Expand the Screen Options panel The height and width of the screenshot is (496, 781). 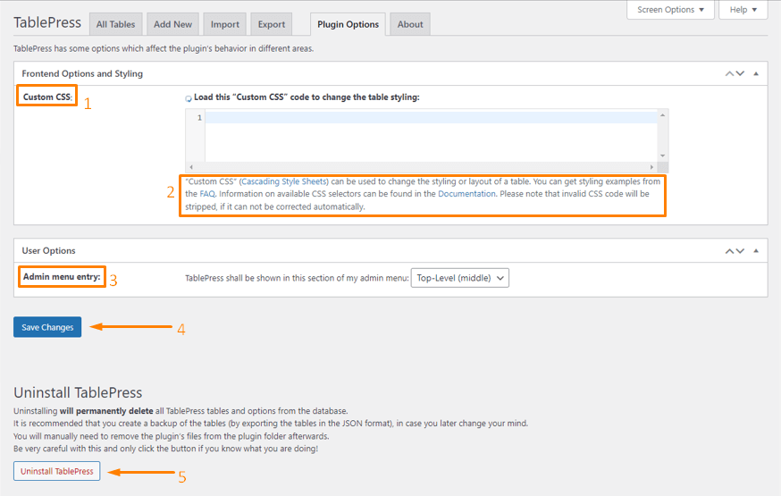[x=670, y=10]
